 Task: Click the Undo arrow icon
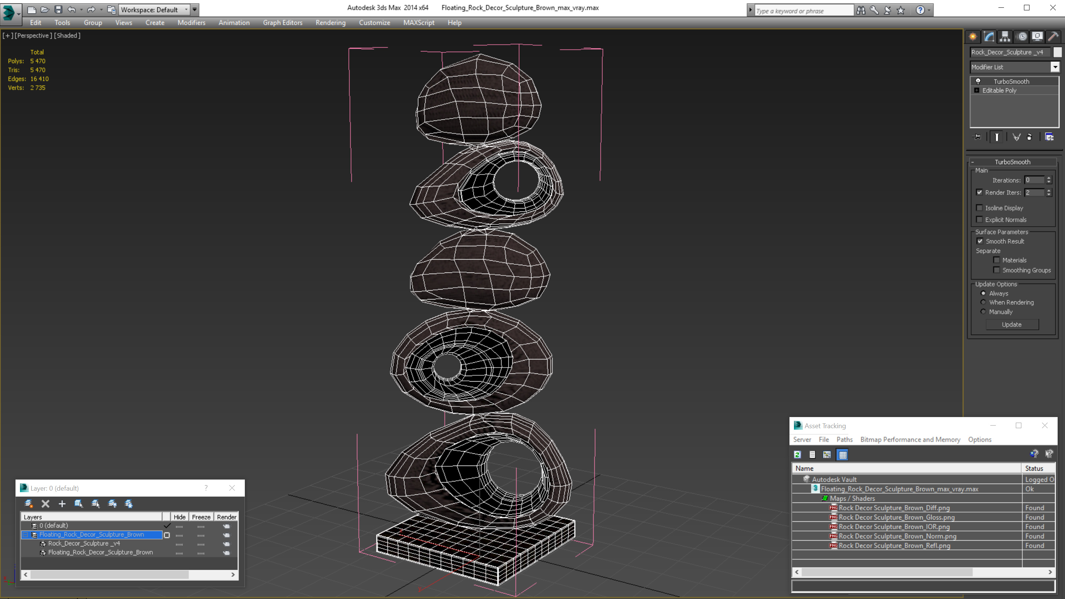coord(72,10)
